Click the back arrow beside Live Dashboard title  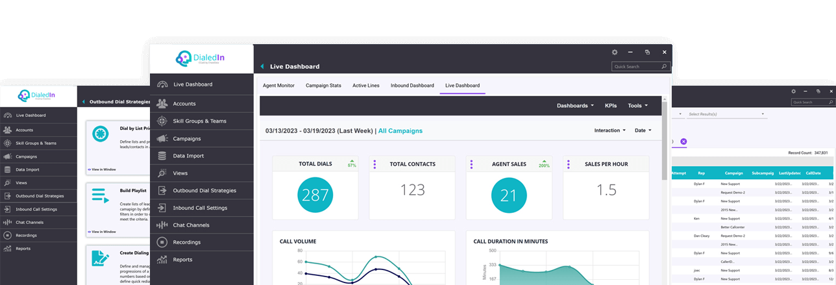click(262, 66)
